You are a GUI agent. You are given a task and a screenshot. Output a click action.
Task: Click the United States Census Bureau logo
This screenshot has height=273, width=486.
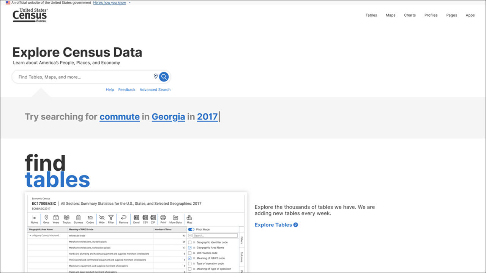click(30, 15)
